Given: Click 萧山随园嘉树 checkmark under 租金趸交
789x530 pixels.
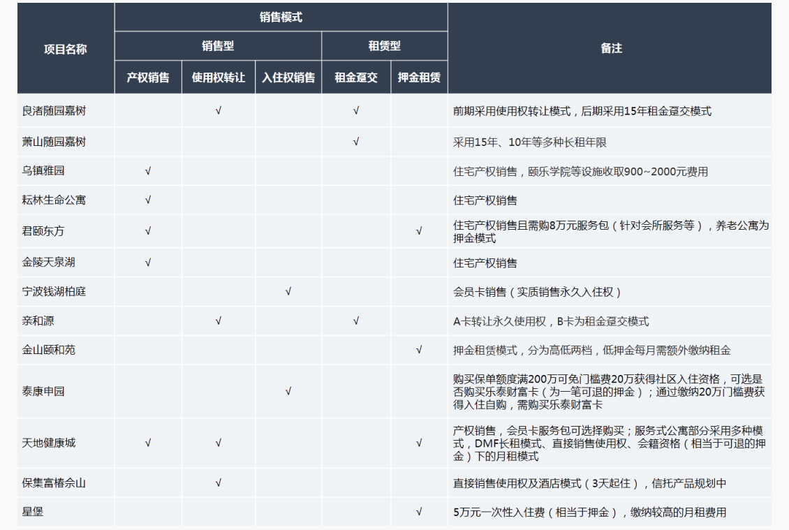Looking at the screenshot, I should (x=356, y=142).
